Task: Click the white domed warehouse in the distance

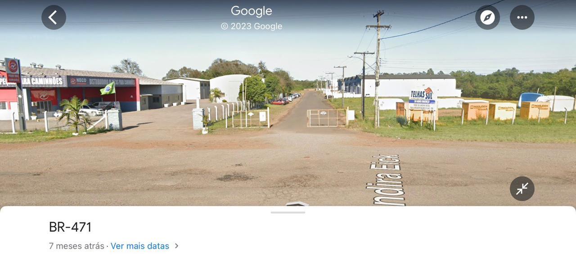Action: click(x=229, y=87)
